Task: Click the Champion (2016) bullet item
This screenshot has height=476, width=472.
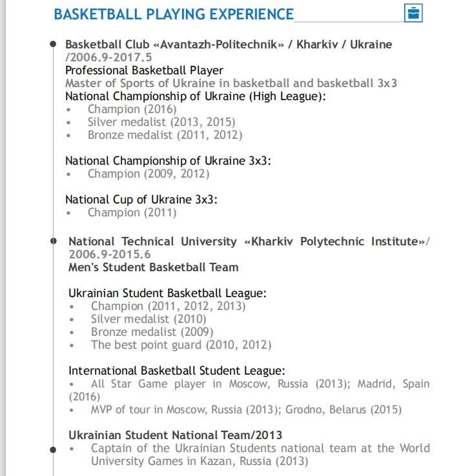Action: click(132, 109)
